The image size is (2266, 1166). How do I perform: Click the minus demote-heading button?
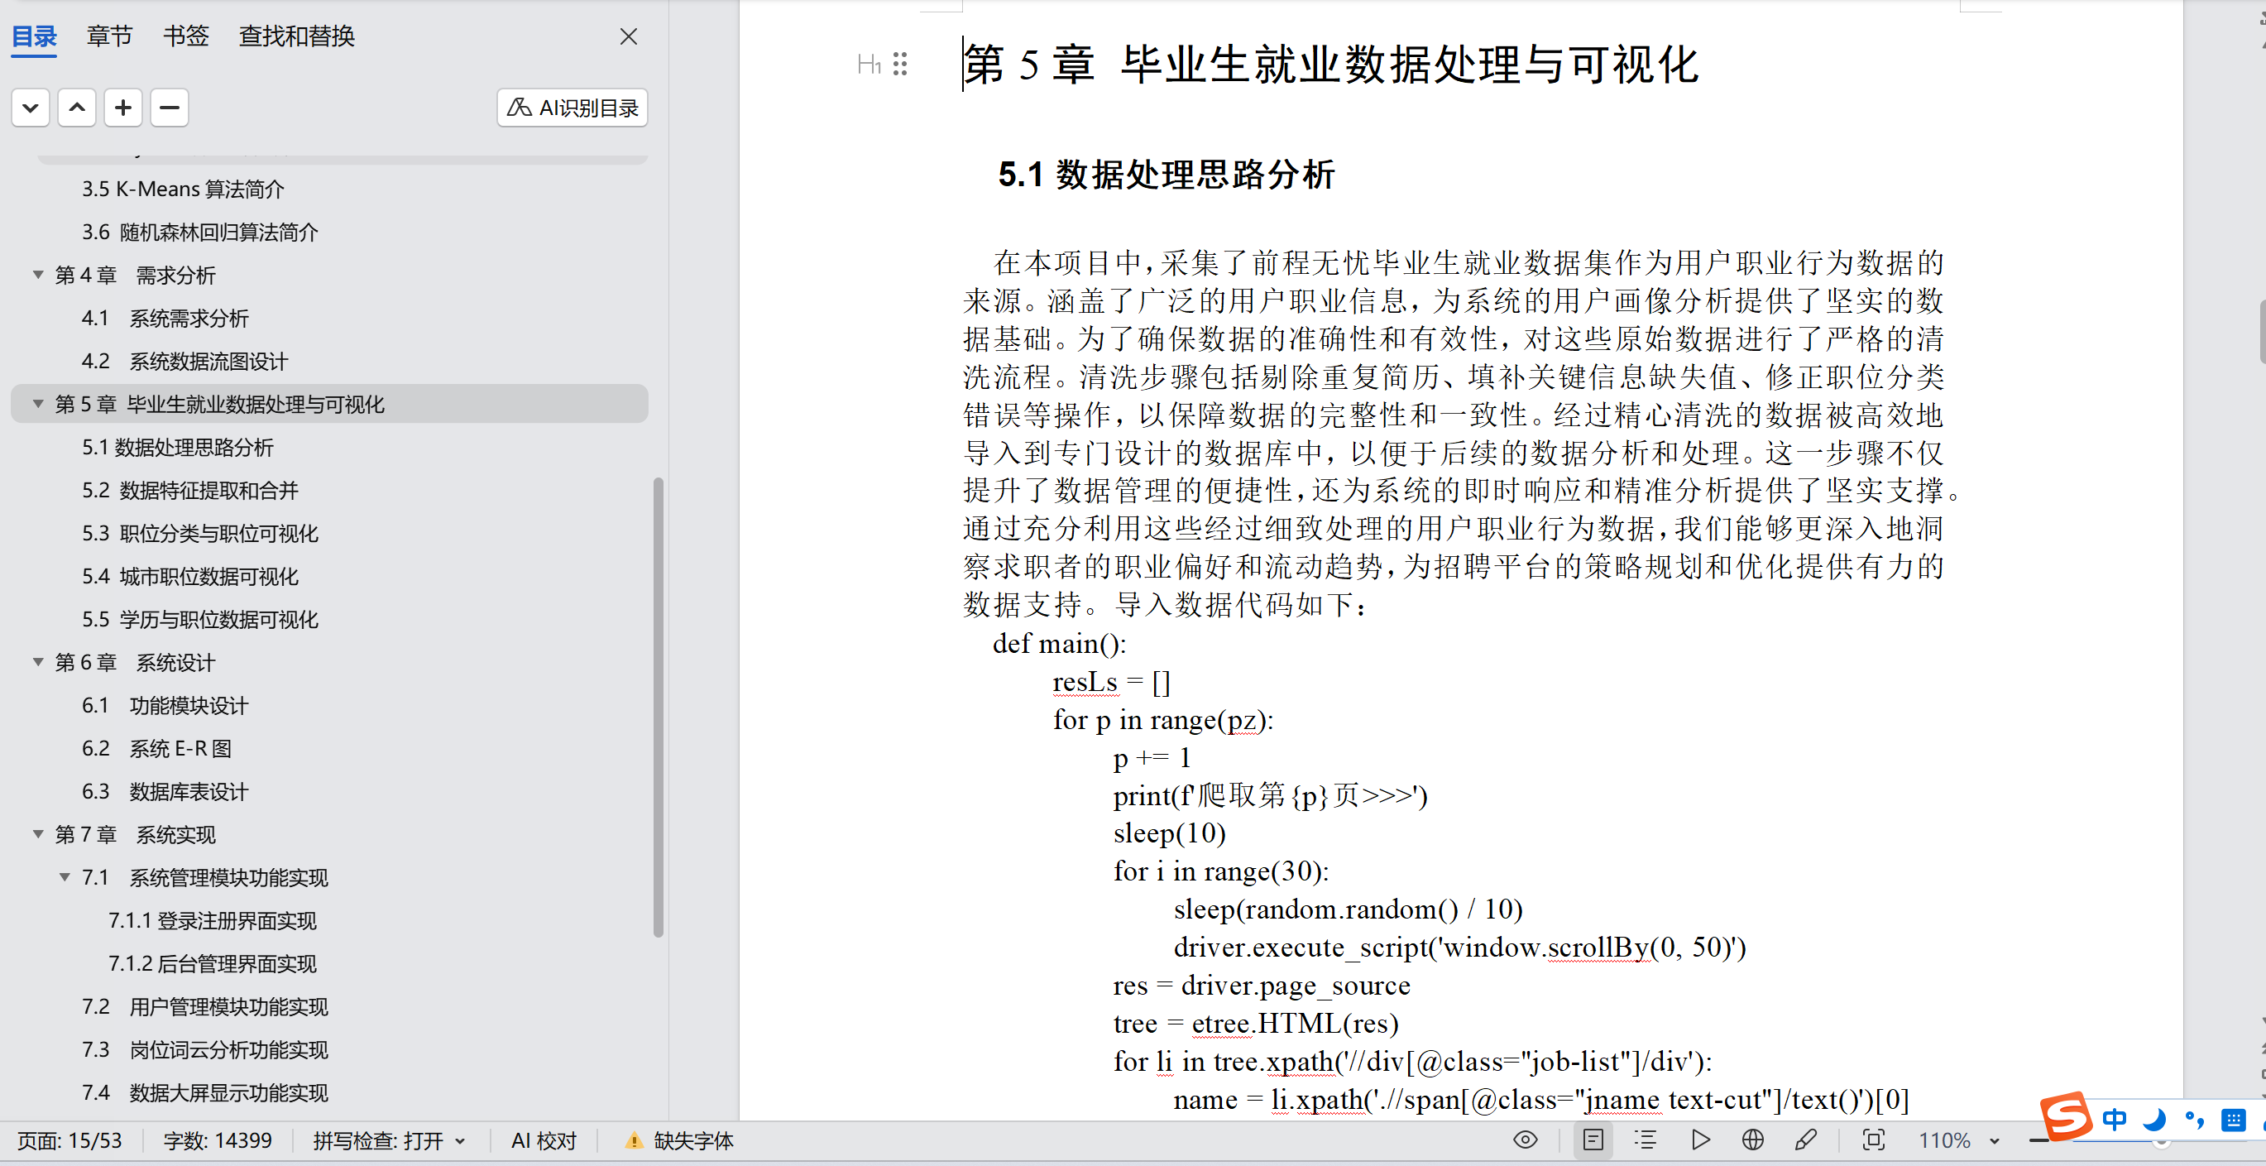(170, 108)
